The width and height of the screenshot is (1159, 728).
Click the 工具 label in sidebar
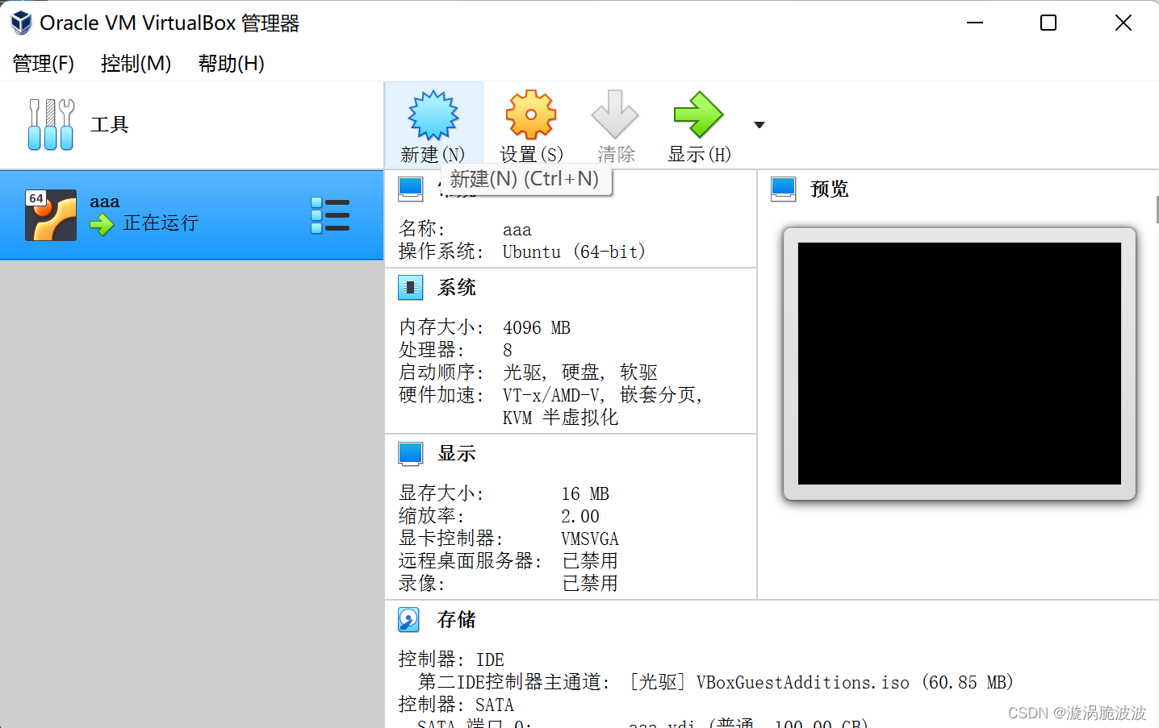click(110, 125)
